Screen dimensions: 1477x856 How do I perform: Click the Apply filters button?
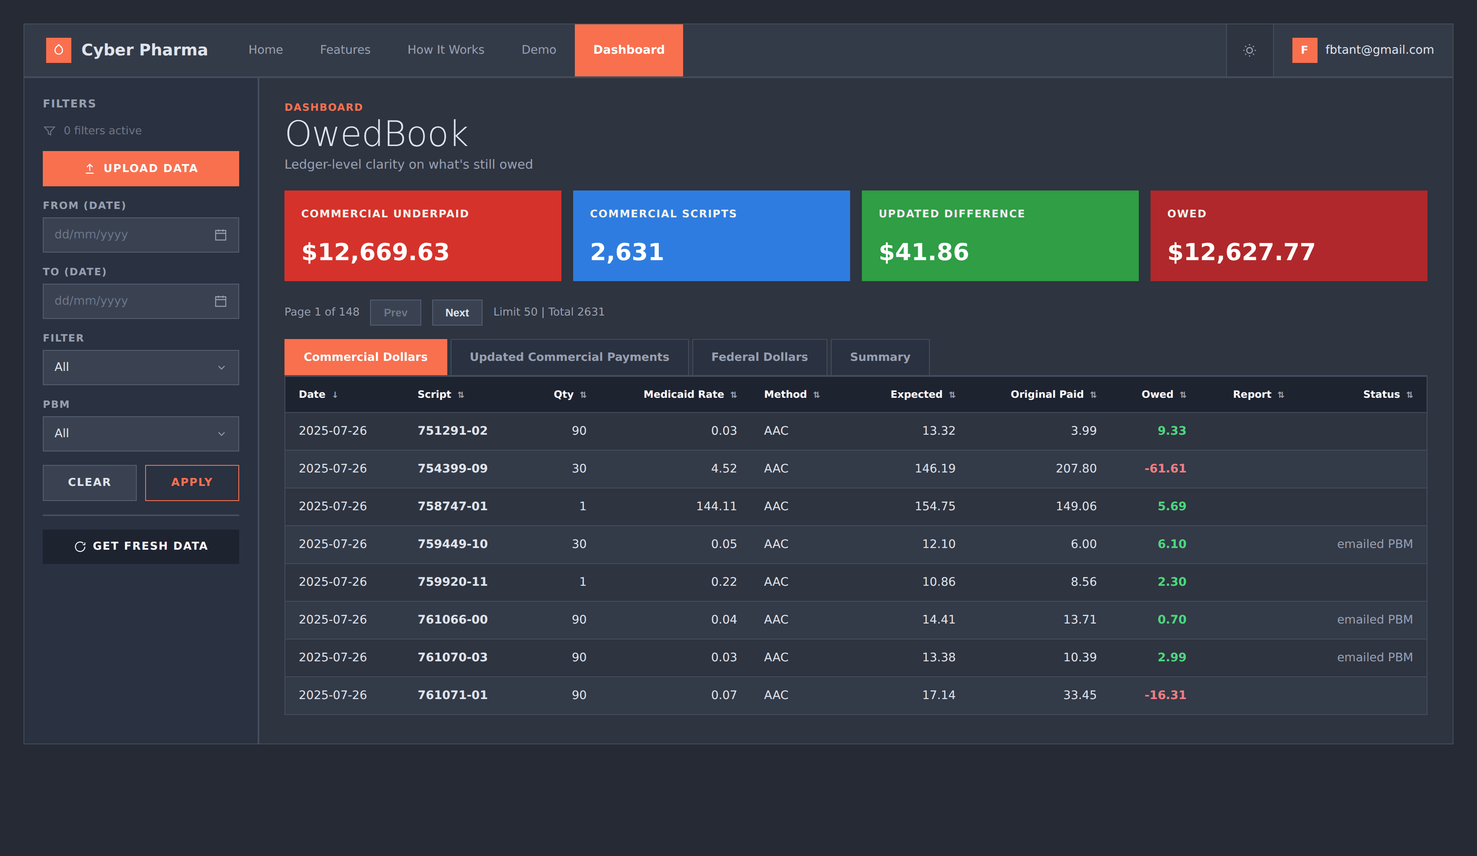click(192, 483)
